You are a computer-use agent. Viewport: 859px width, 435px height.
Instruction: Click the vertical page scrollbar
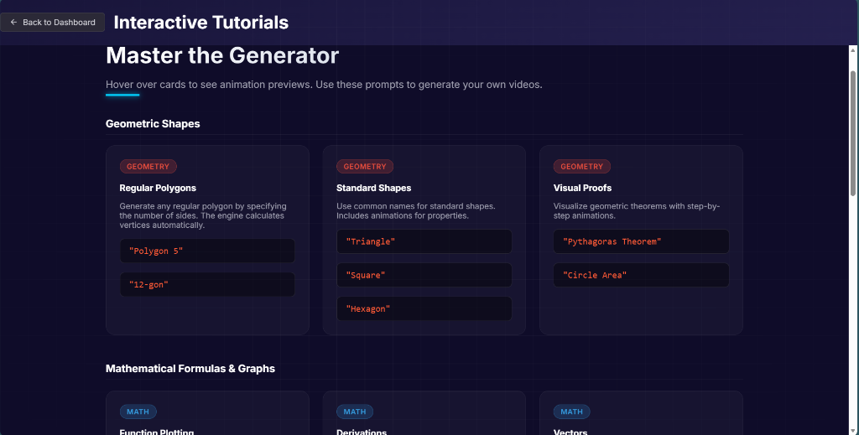(x=853, y=134)
